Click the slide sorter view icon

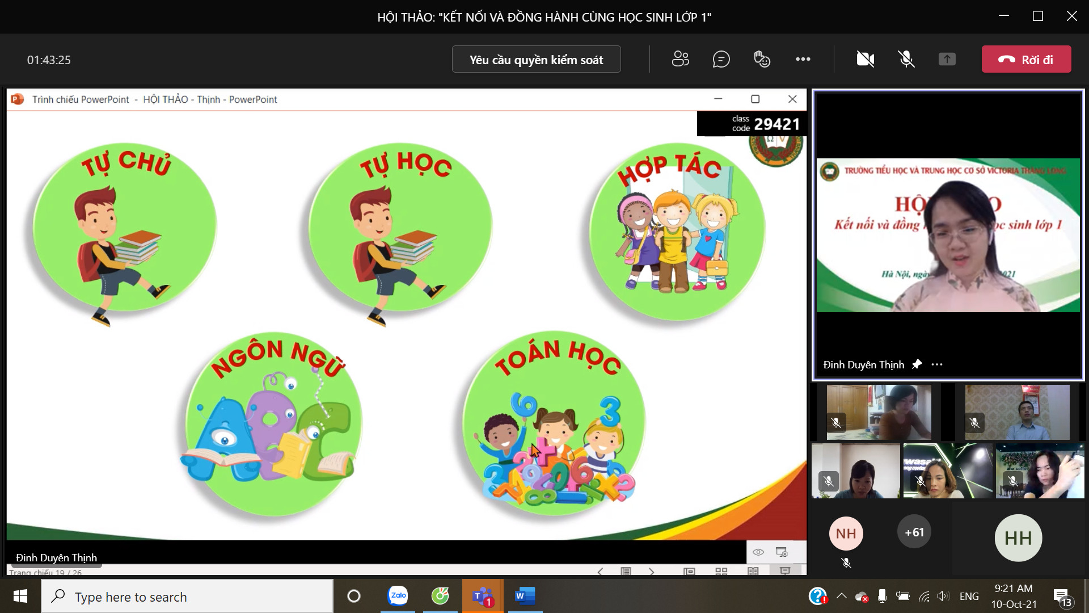tap(721, 571)
